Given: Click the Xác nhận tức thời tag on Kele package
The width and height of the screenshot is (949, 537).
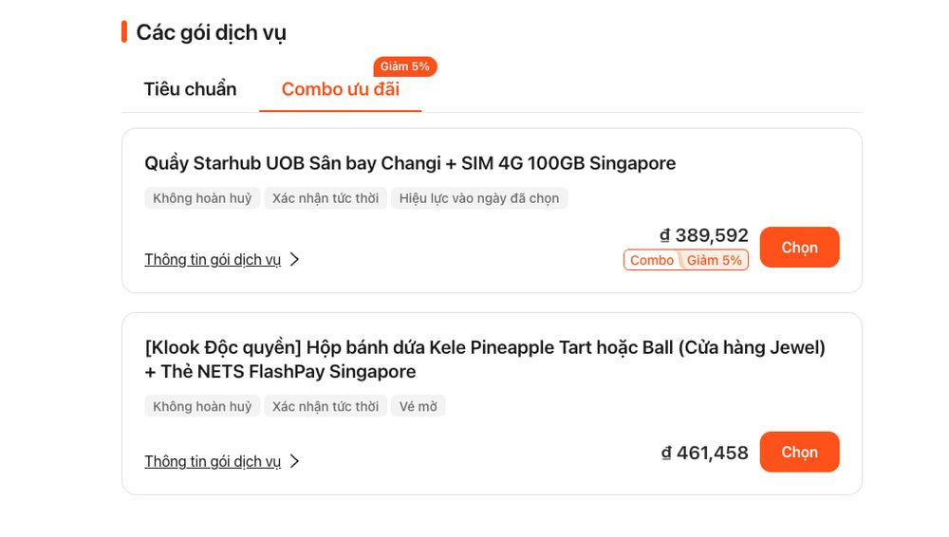Looking at the screenshot, I should 326,406.
